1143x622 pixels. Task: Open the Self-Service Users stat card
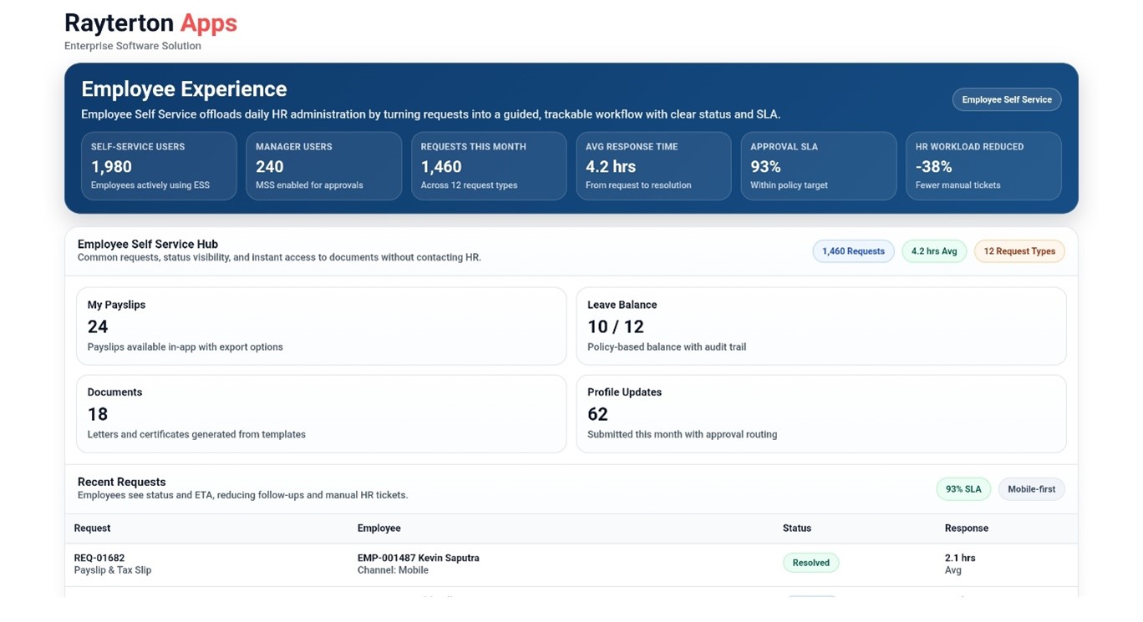159,165
